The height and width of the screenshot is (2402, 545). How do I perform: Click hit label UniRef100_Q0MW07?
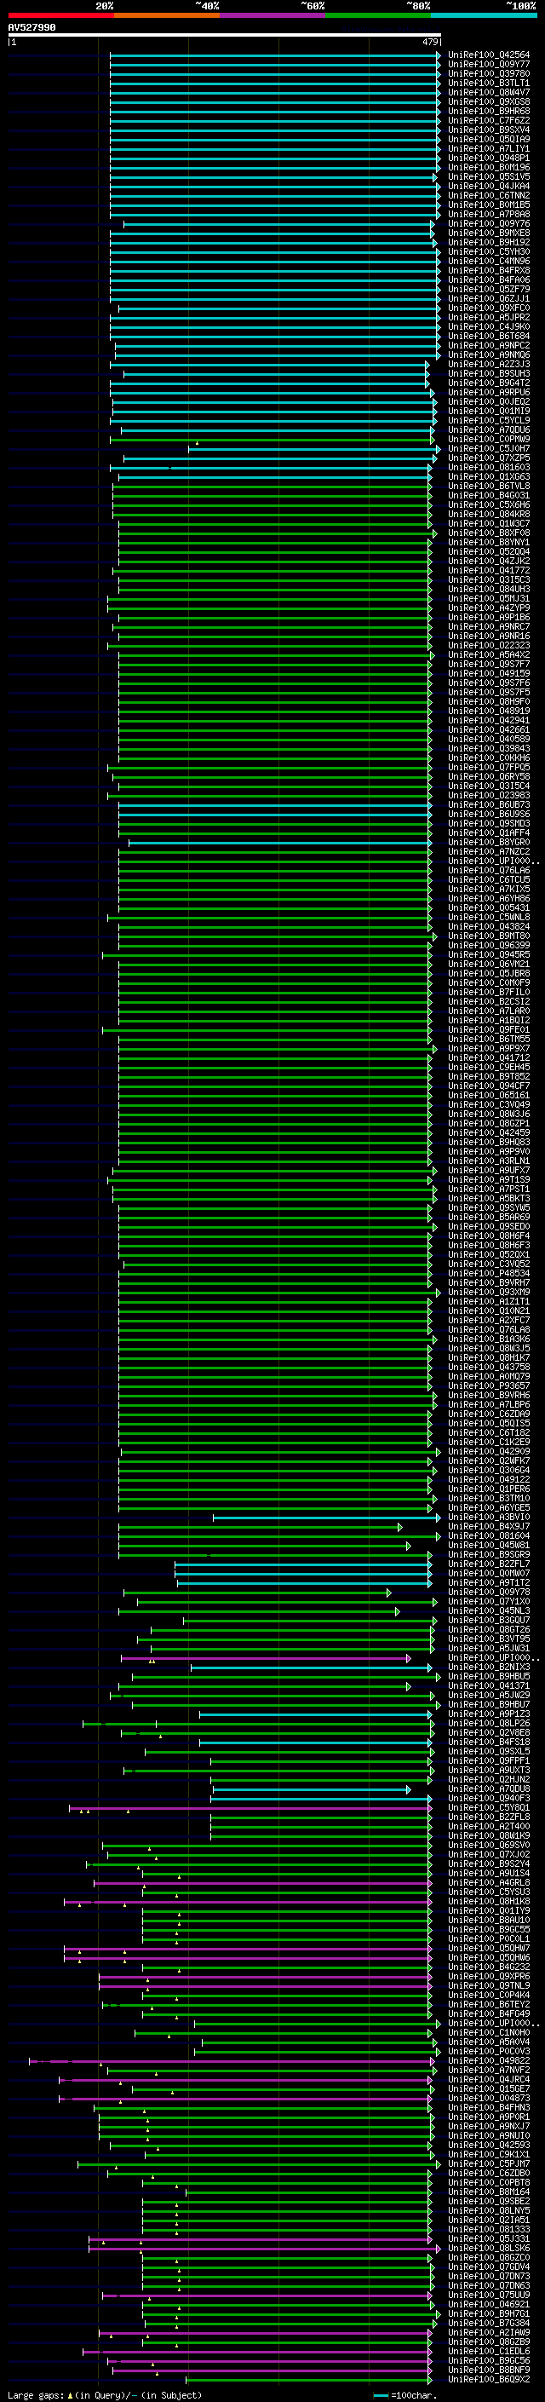point(488,1574)
